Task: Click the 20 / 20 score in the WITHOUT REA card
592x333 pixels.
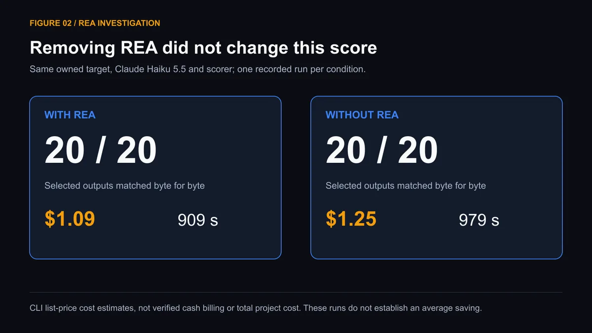Action: (382, 150)
